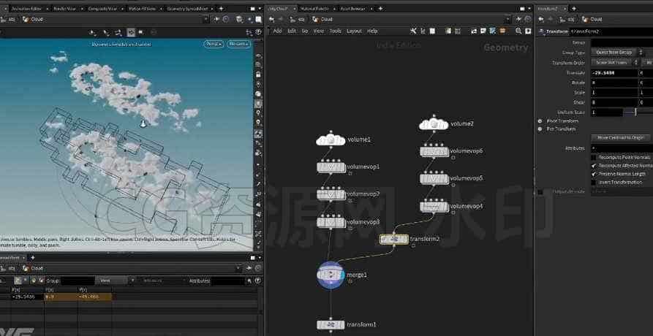Click the points icon in geometry spreadsheet toolbar
The image size is (653, 336).
pos(18,280)
